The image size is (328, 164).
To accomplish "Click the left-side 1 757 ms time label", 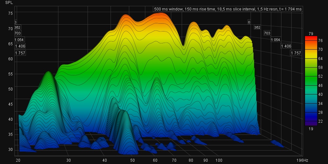I will [20, 53].
